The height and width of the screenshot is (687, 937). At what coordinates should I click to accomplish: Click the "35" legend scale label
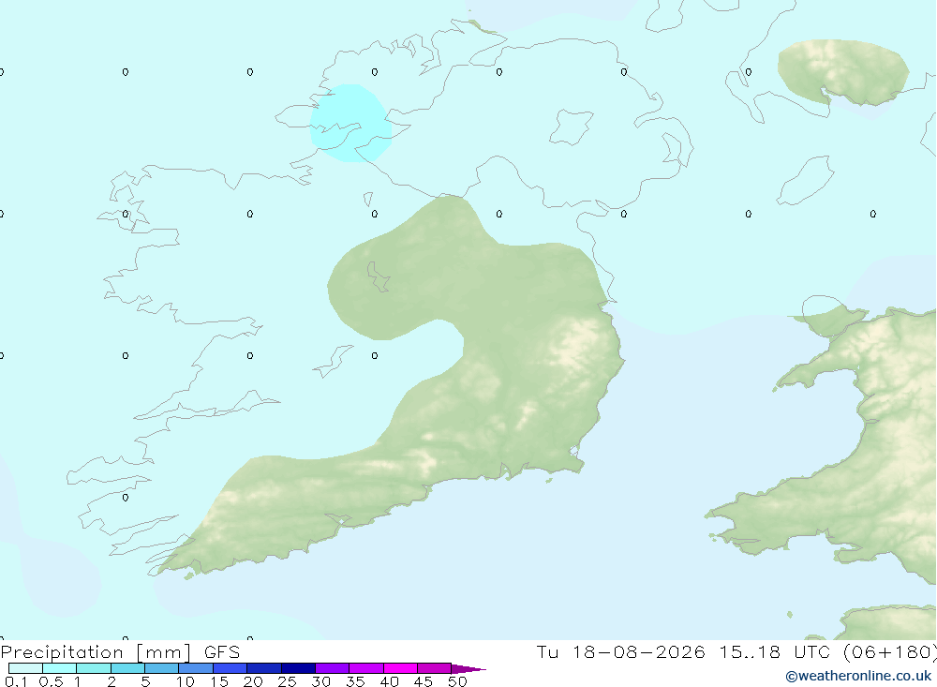coord(355,681)
